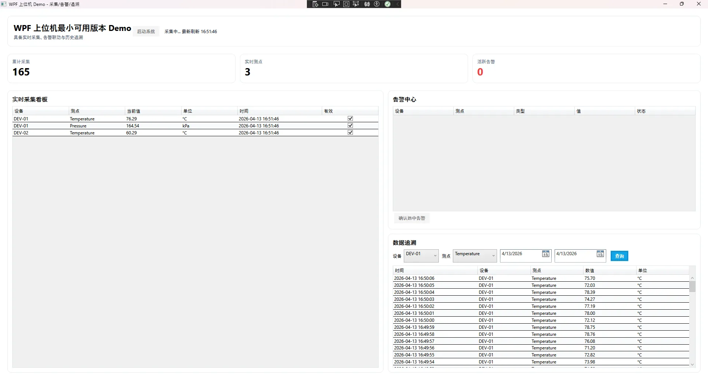
Task: Sort real-time board by 有效 column
Action: (350, 111)
